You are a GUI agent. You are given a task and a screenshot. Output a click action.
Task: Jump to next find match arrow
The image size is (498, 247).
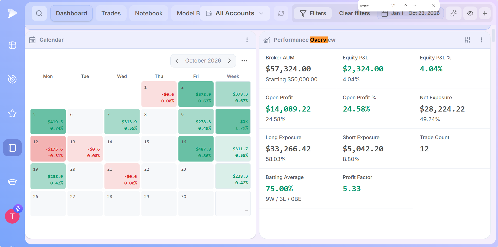coord(415,5)
